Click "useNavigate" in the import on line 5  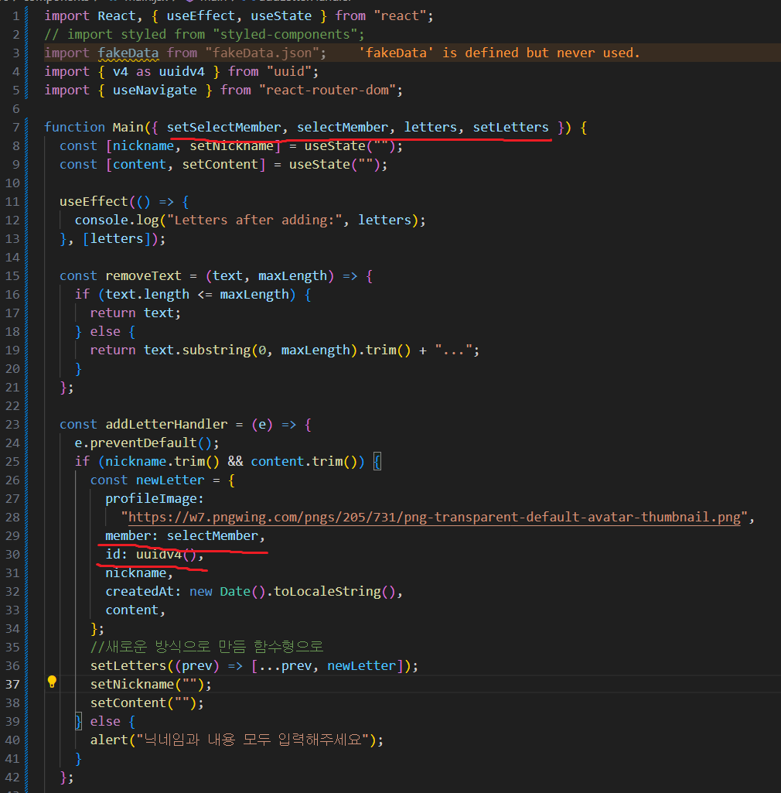(x=155, y=90)
